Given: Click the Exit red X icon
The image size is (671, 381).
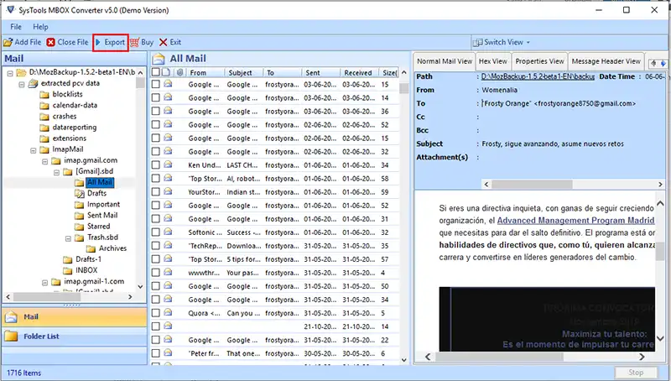Looking at the screenshot, I should tap(163, 43).
